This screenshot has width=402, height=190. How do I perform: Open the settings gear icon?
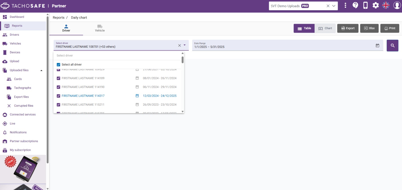coord(376,5)
